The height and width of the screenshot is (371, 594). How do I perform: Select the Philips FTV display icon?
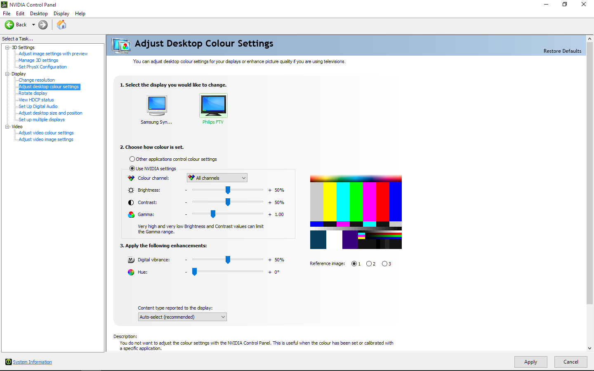click(x=213, y=105)
